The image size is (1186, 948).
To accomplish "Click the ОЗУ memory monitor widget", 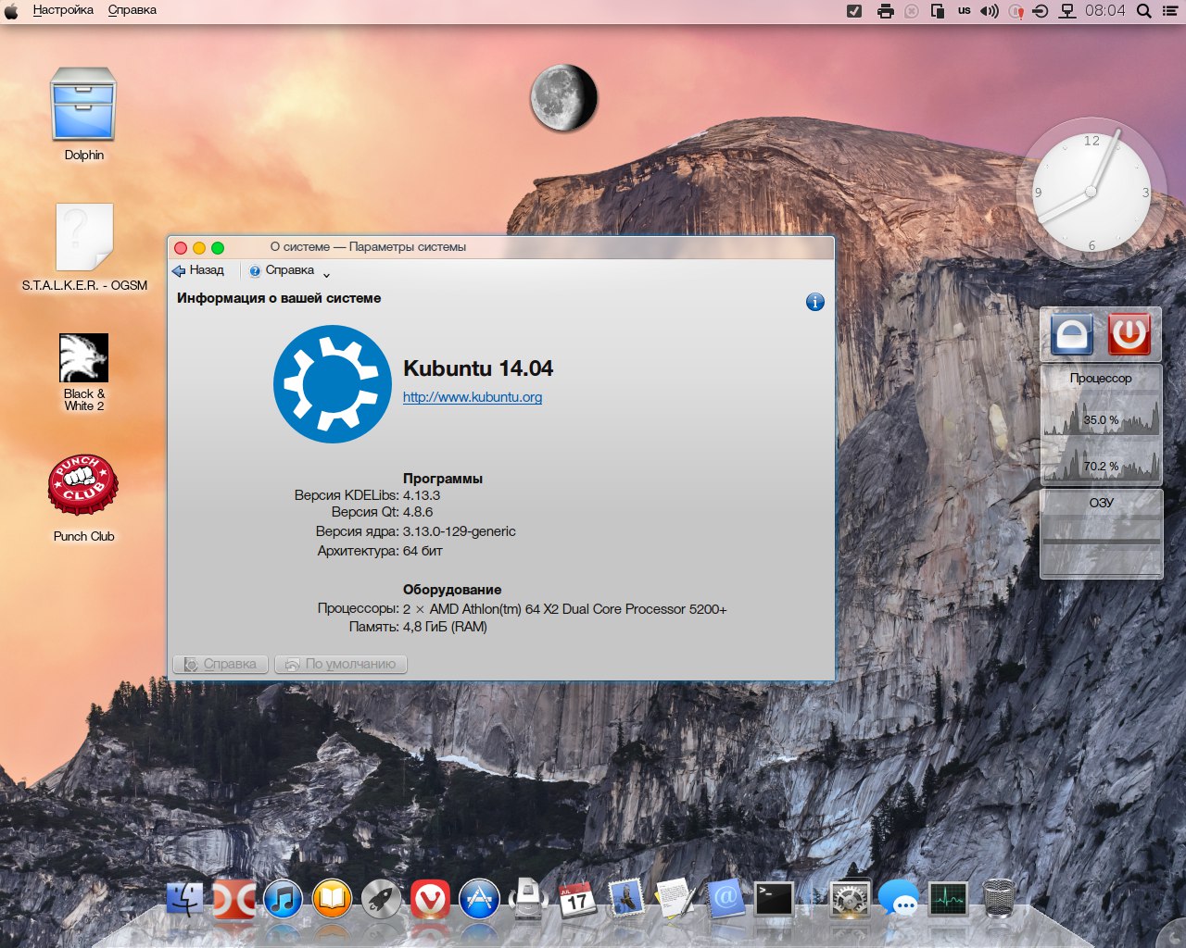I will (1101, 533).
